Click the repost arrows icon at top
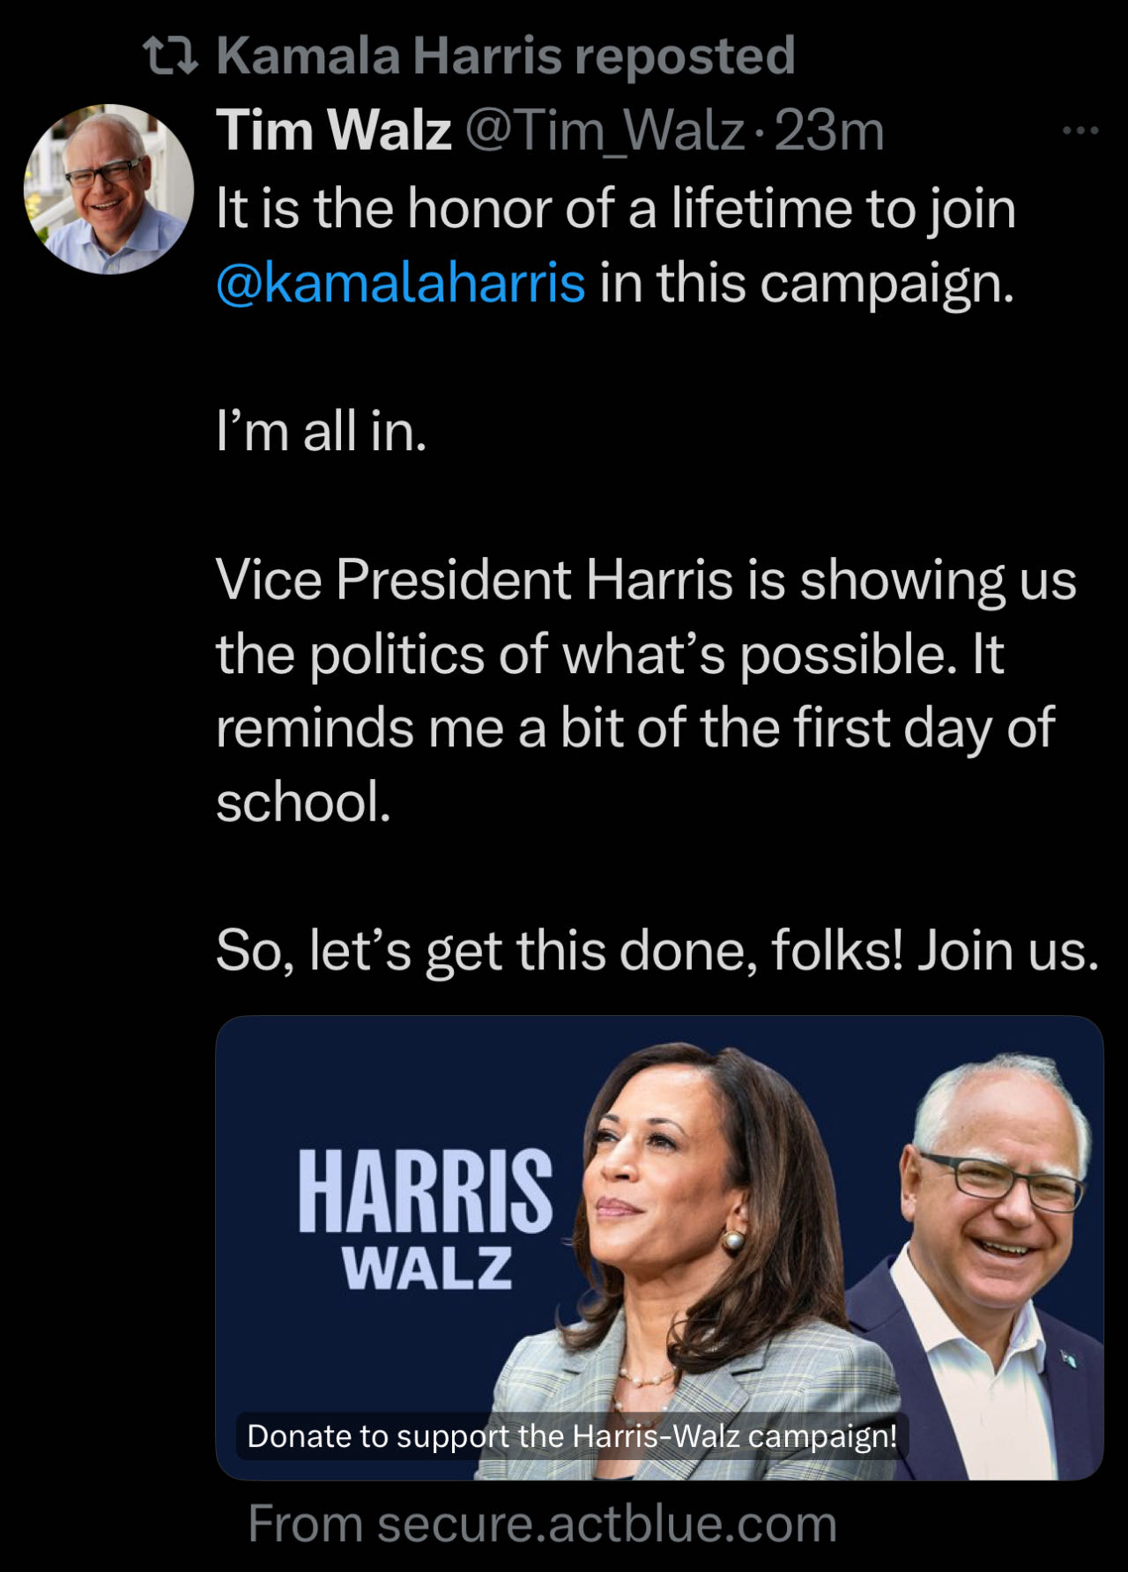1128x1572 pixels. tap(169, 57)
